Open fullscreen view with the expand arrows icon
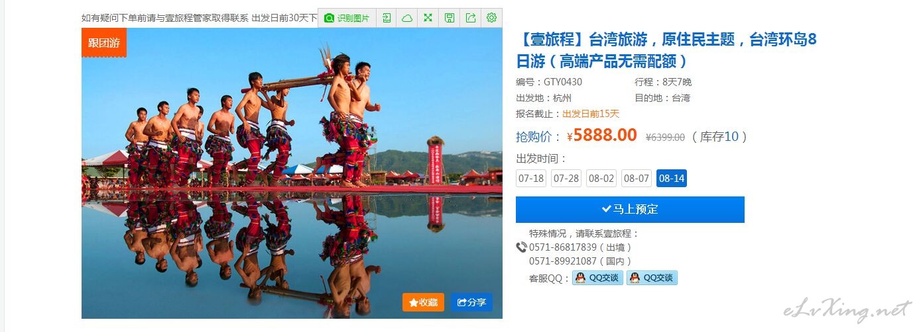The width and height of the screenshot is (919, 332). 428,18
